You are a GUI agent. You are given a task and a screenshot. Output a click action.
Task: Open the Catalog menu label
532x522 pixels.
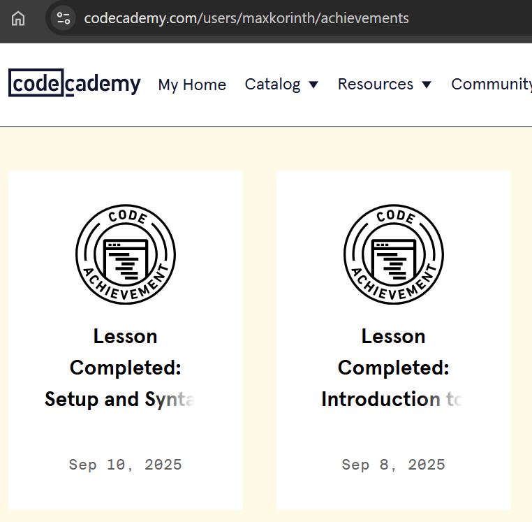[x=272, y=85]
